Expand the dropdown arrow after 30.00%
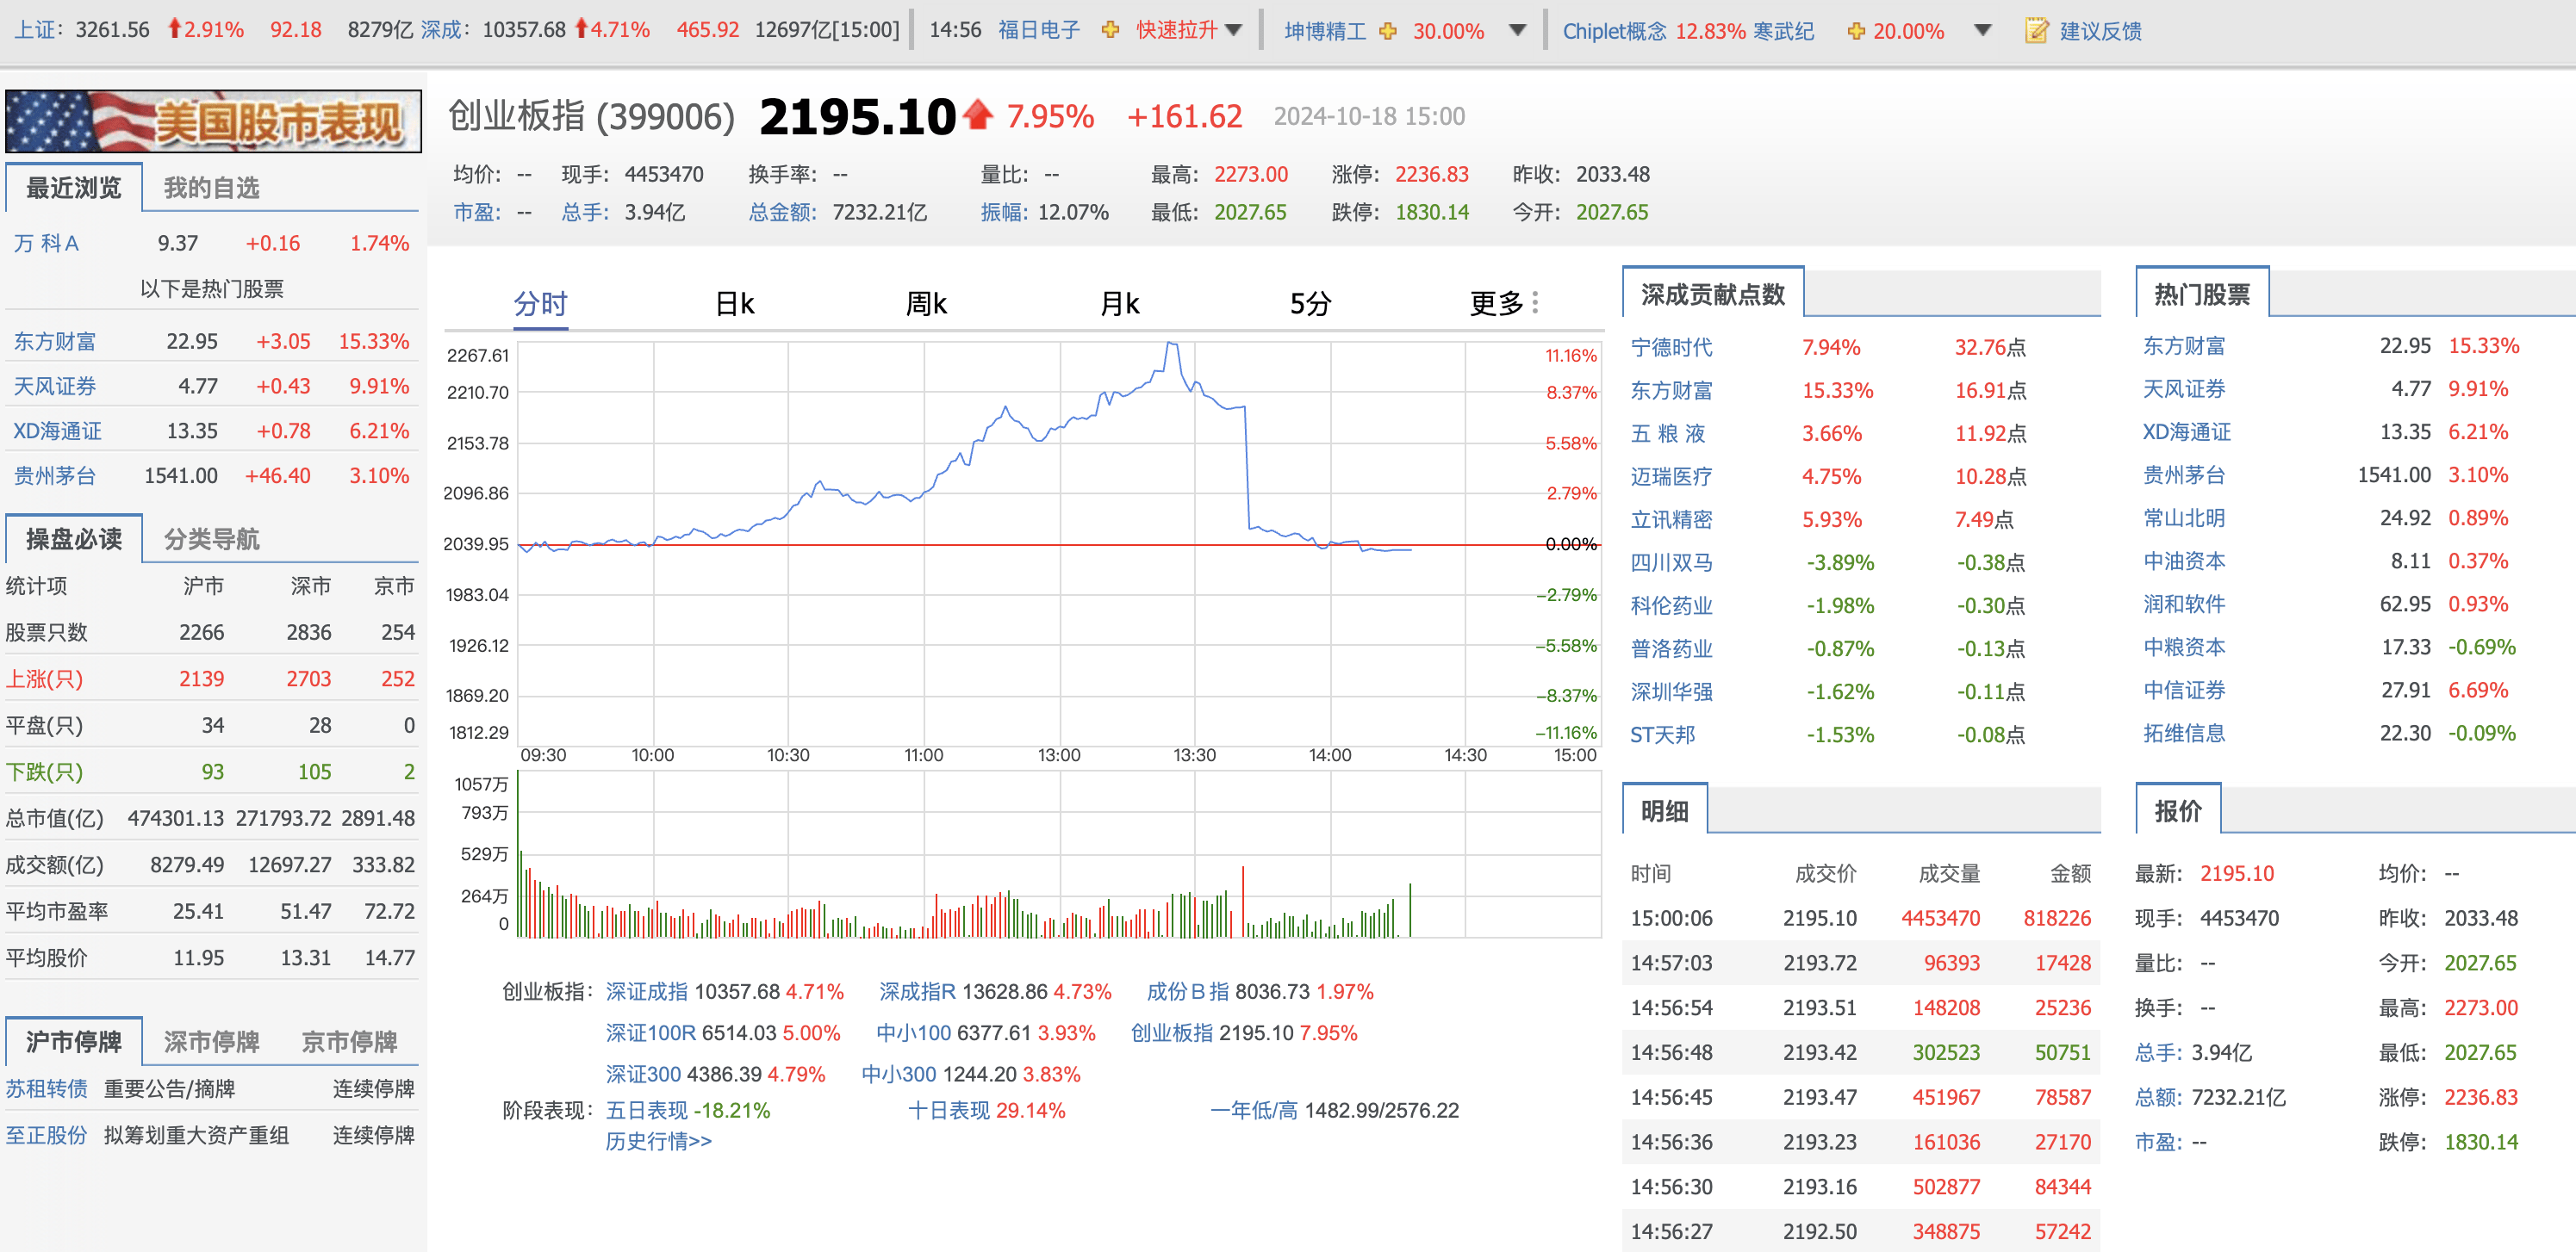Viewport: 2576px width, 1252px height. pos(1517,30)
